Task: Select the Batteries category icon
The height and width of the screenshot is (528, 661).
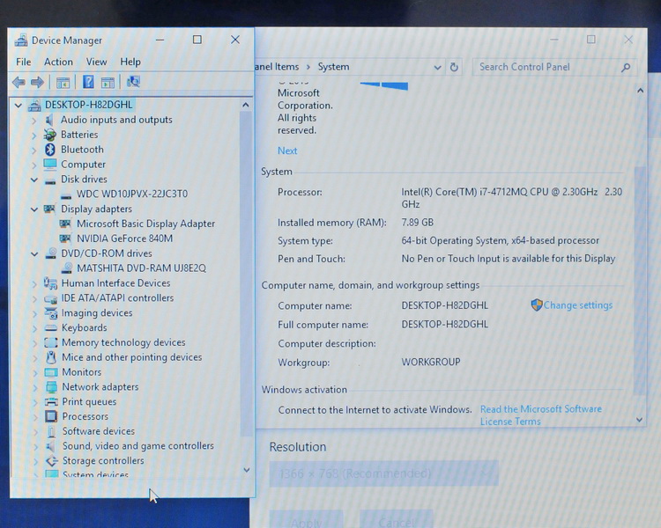Action: 50,135
